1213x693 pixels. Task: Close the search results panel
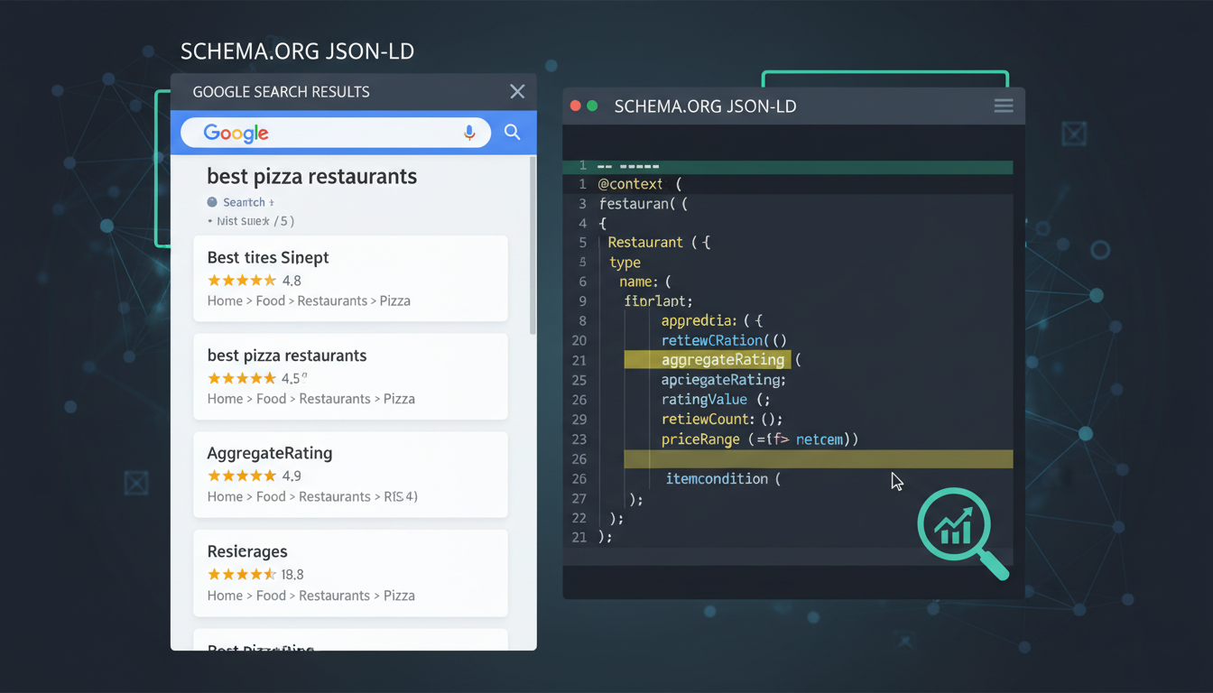pyautogui.click(x=516, y=91)
